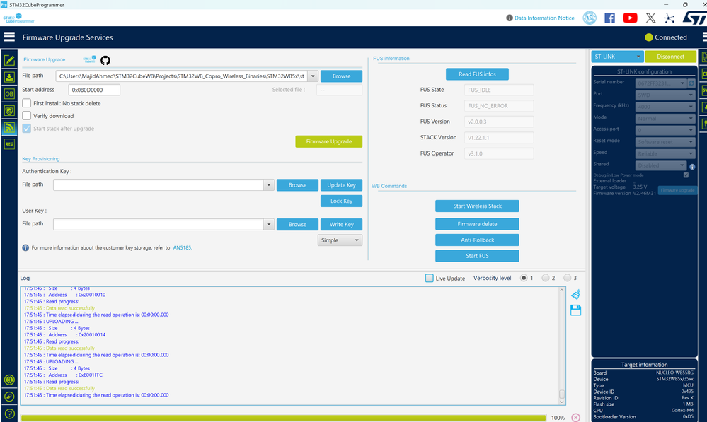Click the Read FUS infos button
This screenshot has height=422, width=707.
477,74
